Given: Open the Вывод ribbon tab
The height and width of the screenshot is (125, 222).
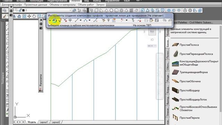Looking at the screenshot, I should [97, 1].
